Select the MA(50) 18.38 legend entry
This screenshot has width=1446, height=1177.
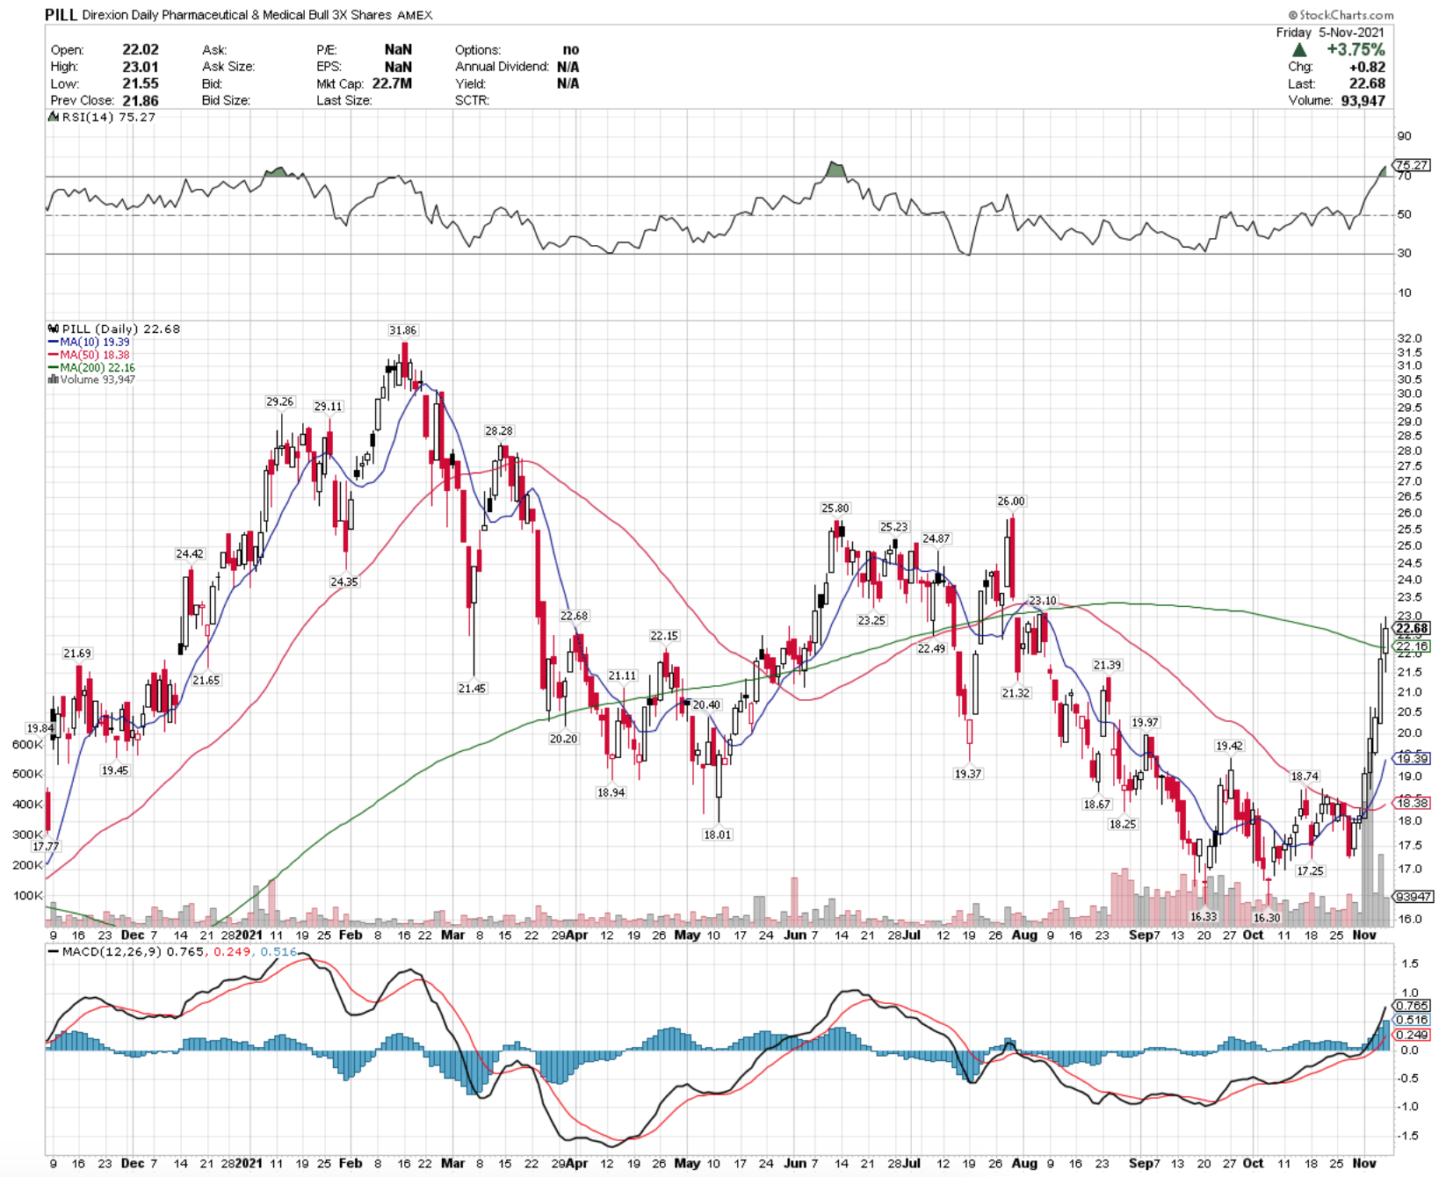(x=88, y=355)
